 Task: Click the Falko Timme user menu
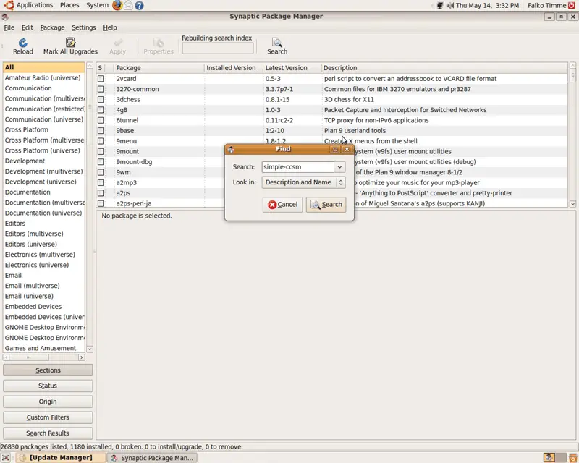[x=546, y=6]
